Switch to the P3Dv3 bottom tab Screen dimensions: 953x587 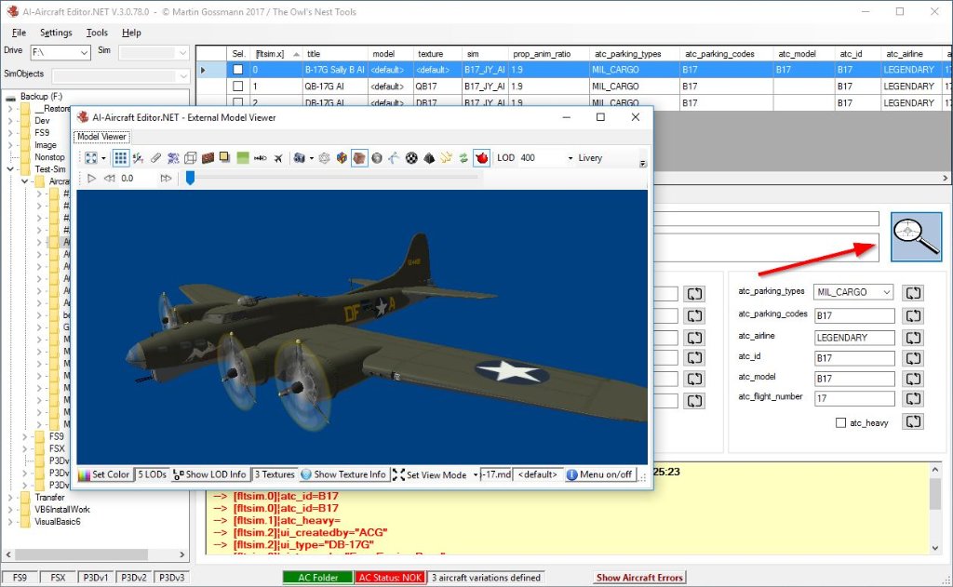[171, 578]
